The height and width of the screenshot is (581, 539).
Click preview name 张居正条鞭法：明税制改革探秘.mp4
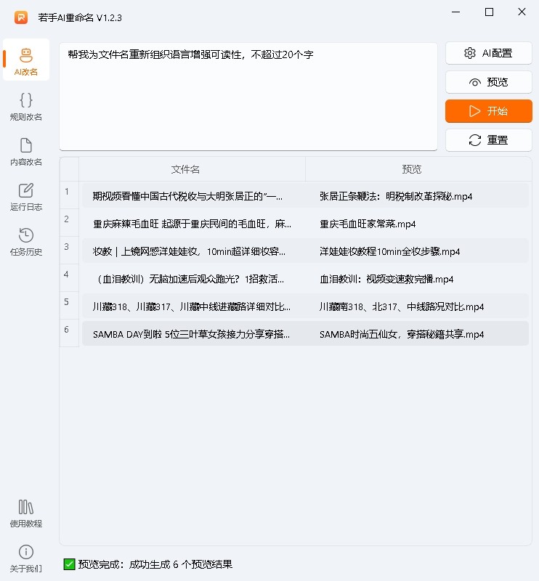[396, 196]
